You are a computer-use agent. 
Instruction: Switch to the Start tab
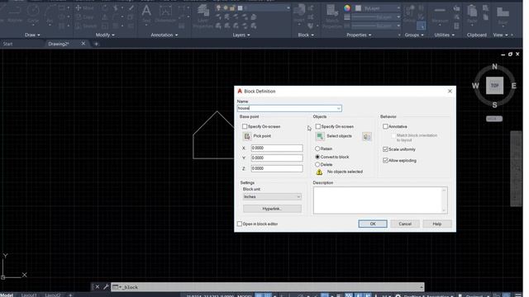point(7,44)
